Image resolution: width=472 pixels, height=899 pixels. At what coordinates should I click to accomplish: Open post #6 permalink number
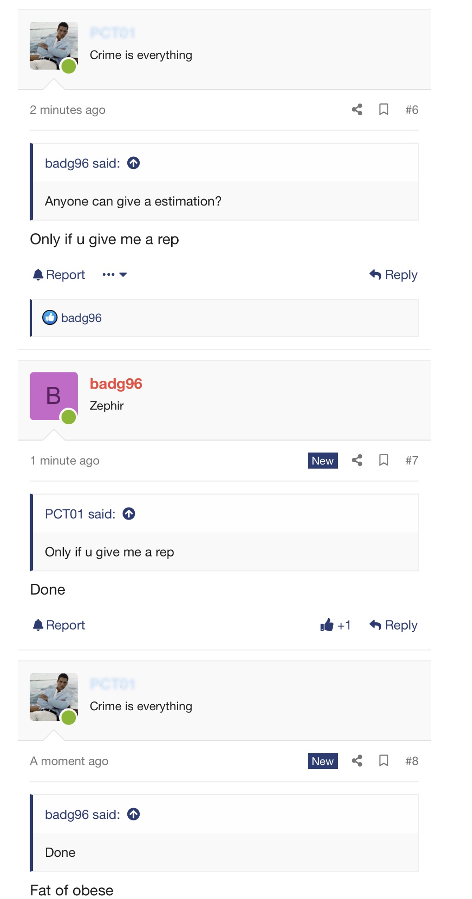pyautogui.click(x=411, y=110)
